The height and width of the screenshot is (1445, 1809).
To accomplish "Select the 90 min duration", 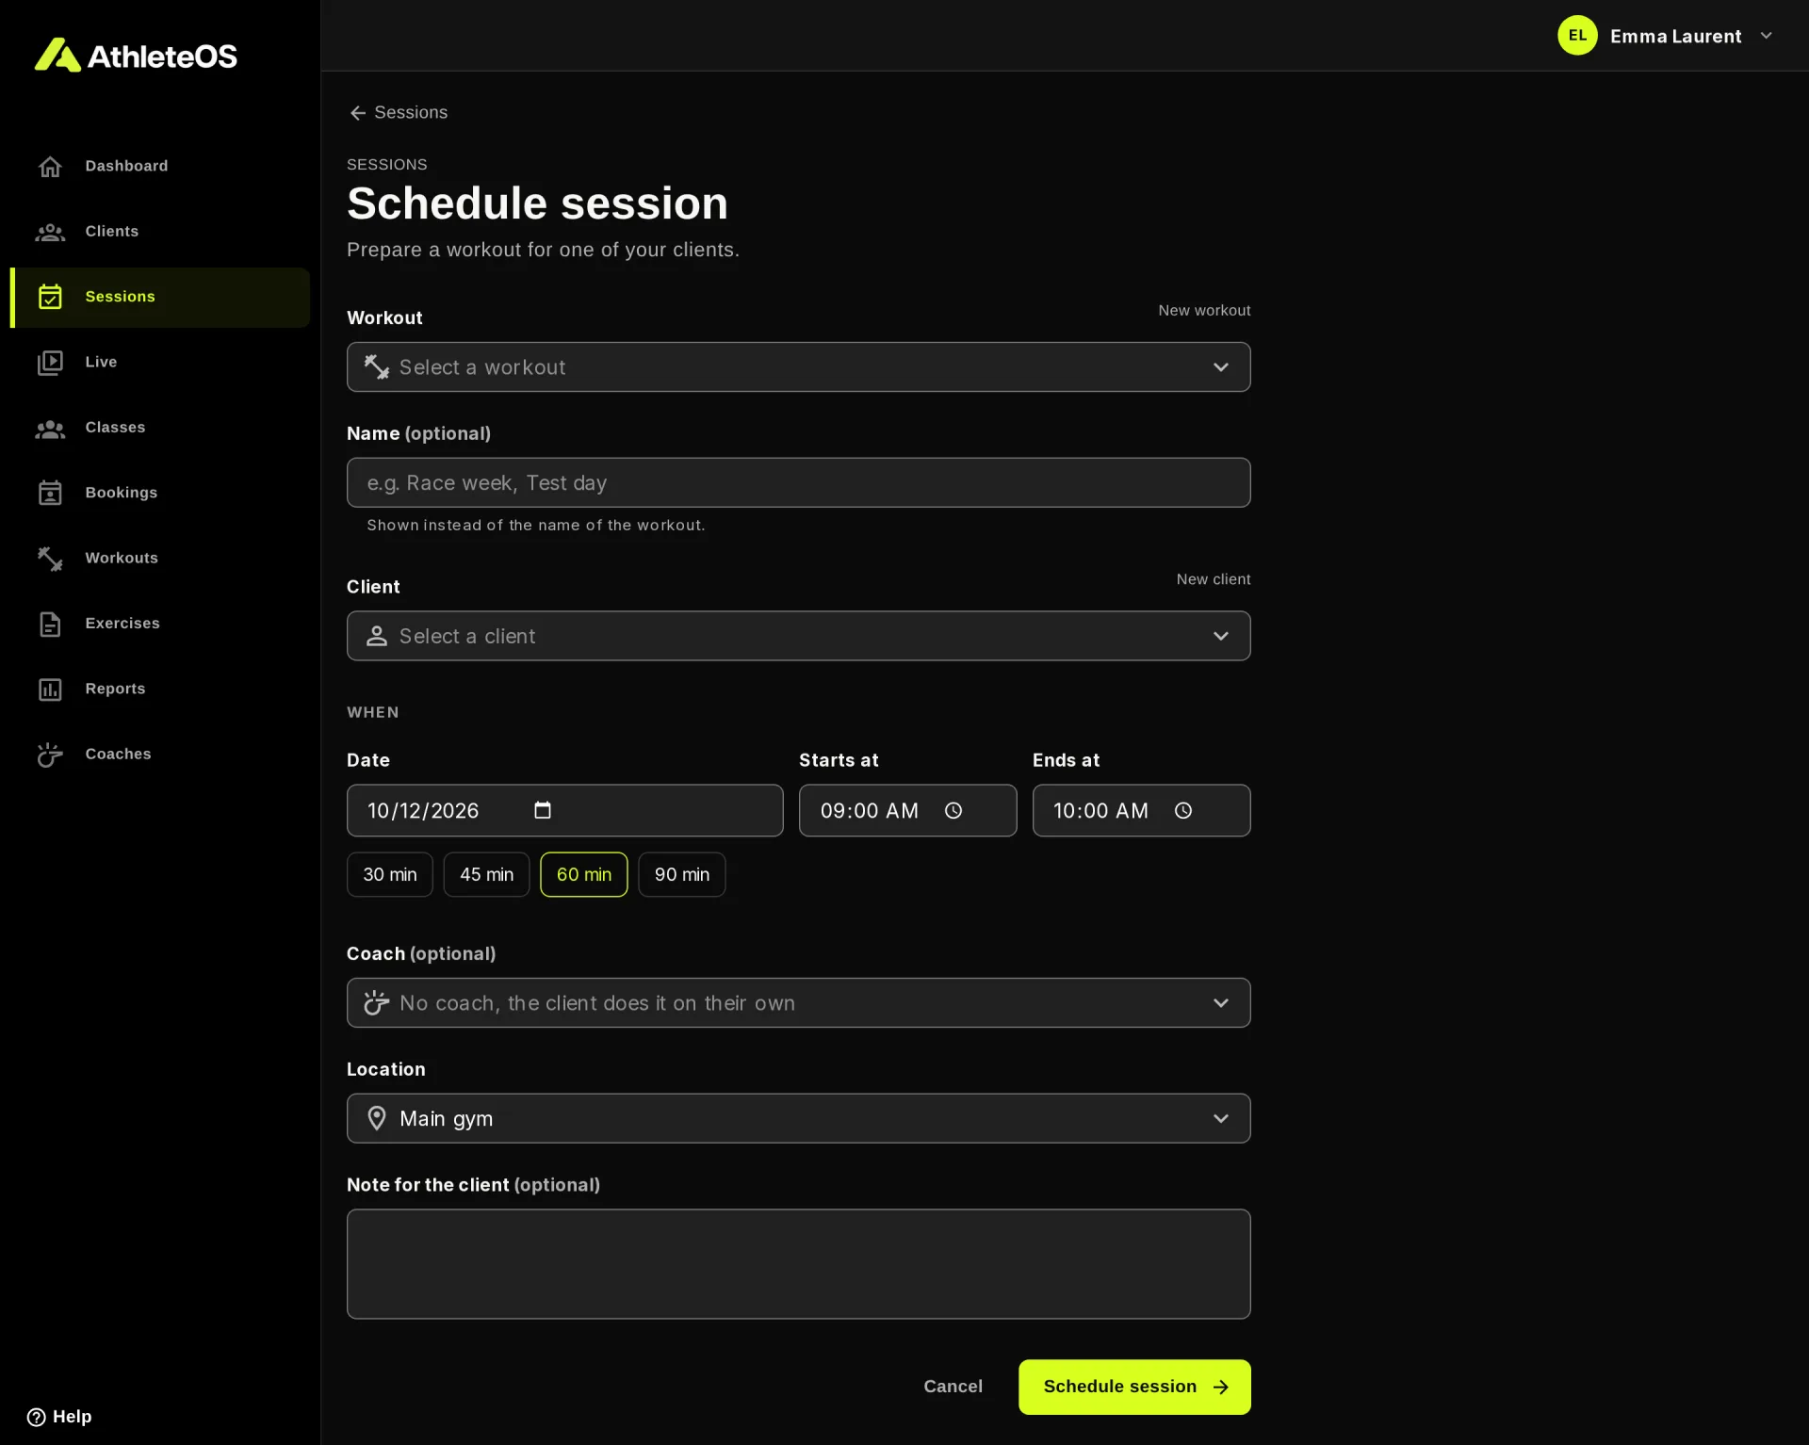I will (682, 874).
